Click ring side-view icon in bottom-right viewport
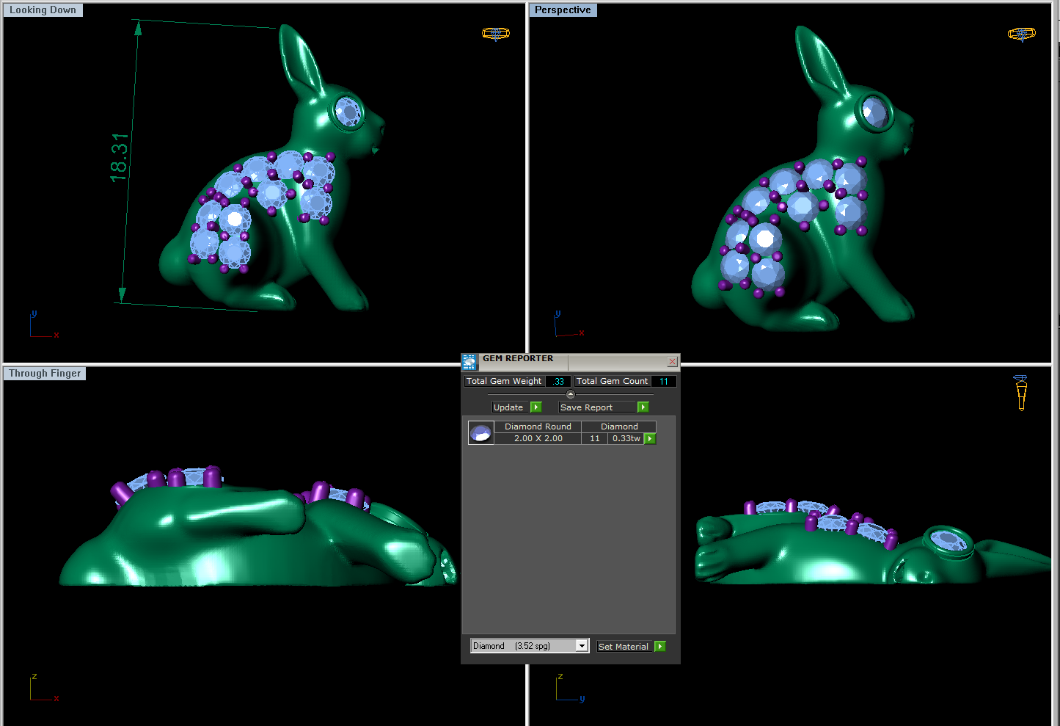The width and height of the screenshot is (1060, 726). pos(1021,393)
